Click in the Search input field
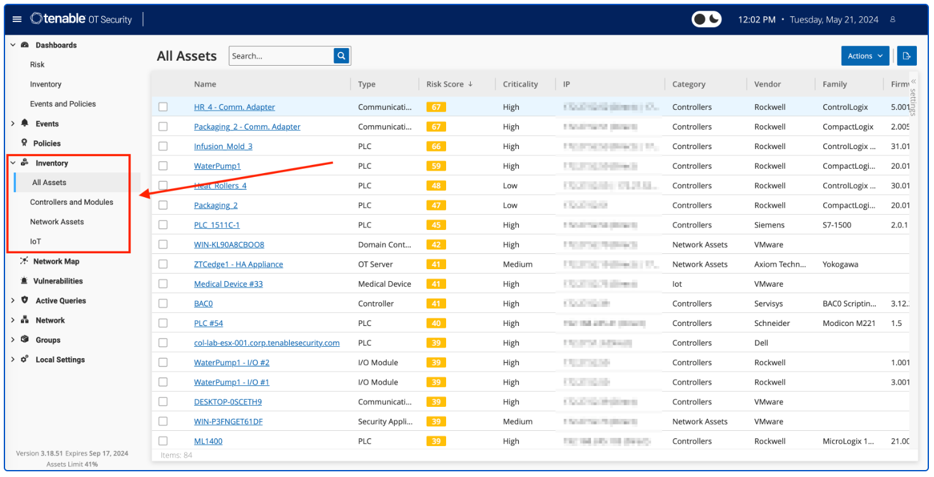This screenshot has width=934, height=477. pos(280,56)
